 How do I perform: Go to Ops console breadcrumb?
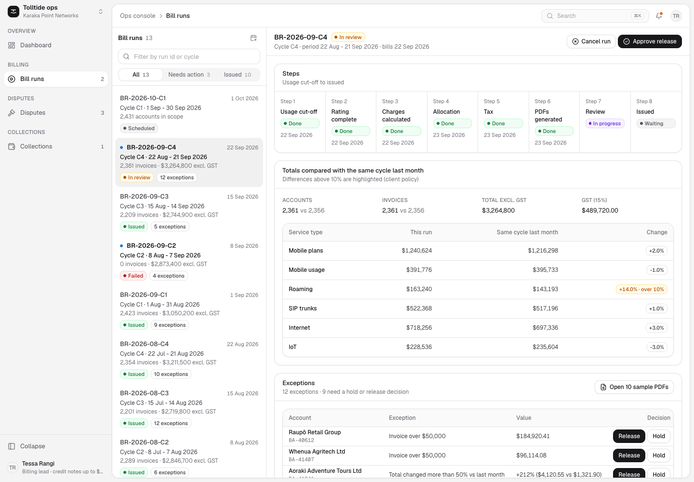[x=138, y=16]
